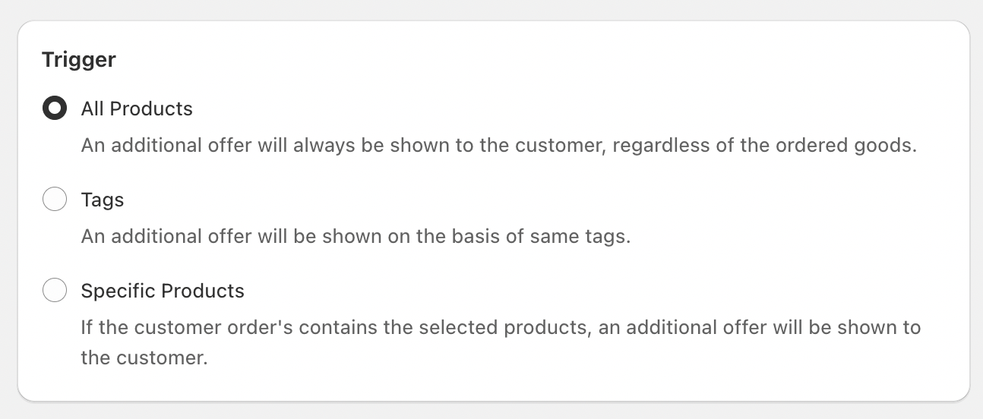Screen dimensions: 983x419
Task: Click the All Products description sentence
Action: 498,145
